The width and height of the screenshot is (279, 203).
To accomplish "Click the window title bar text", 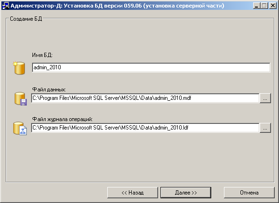I will (117, 6).
